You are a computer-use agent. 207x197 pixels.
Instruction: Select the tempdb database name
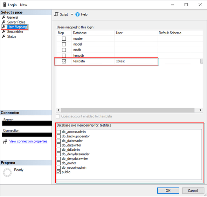click(x=78, y=56)
